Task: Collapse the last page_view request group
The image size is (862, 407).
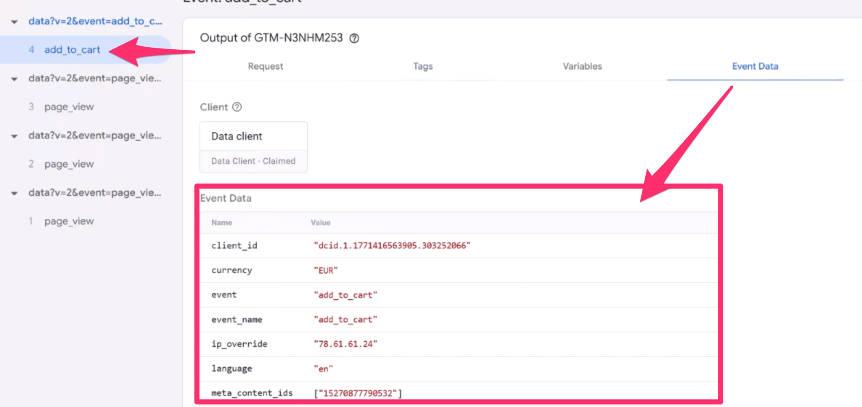Action: (14, 194)
